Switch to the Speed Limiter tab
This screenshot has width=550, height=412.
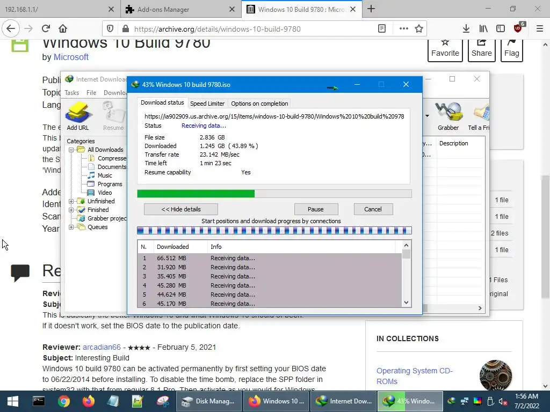(x=207, y=104)
